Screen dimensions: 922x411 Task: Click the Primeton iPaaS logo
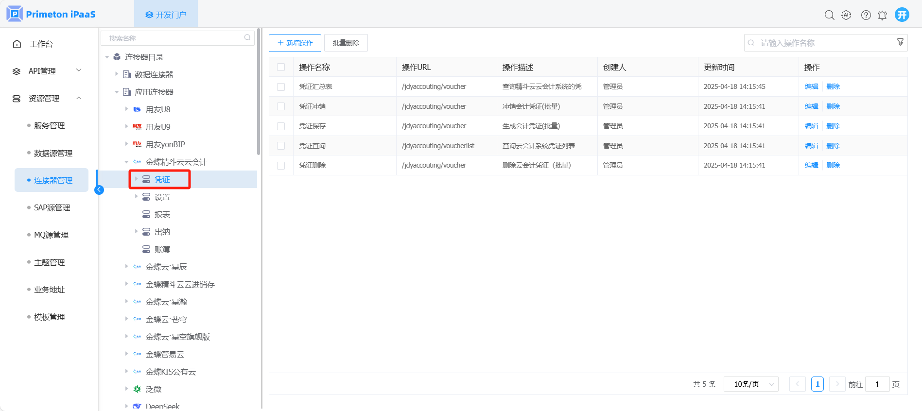[51, 14]
